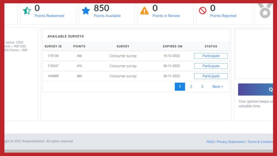Click the Expires On column header
This screenshot has height=156, width=277.
[x=173, y=46]
